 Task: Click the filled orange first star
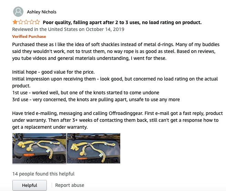(x=15, y=22)
